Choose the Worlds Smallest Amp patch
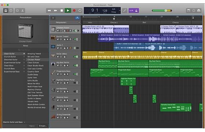The image size is (205, 132). 37,107
